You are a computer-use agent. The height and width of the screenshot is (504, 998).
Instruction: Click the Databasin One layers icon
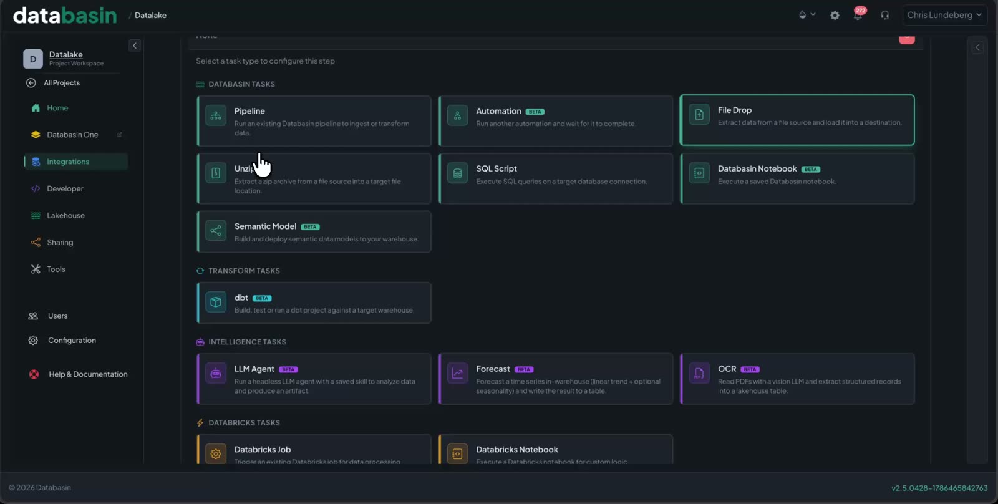pyautogui.click(x=36, y=135)
